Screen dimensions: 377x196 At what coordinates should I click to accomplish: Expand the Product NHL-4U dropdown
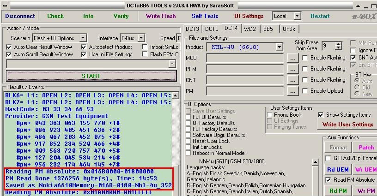pyautogui.click(x=279, y=47)
